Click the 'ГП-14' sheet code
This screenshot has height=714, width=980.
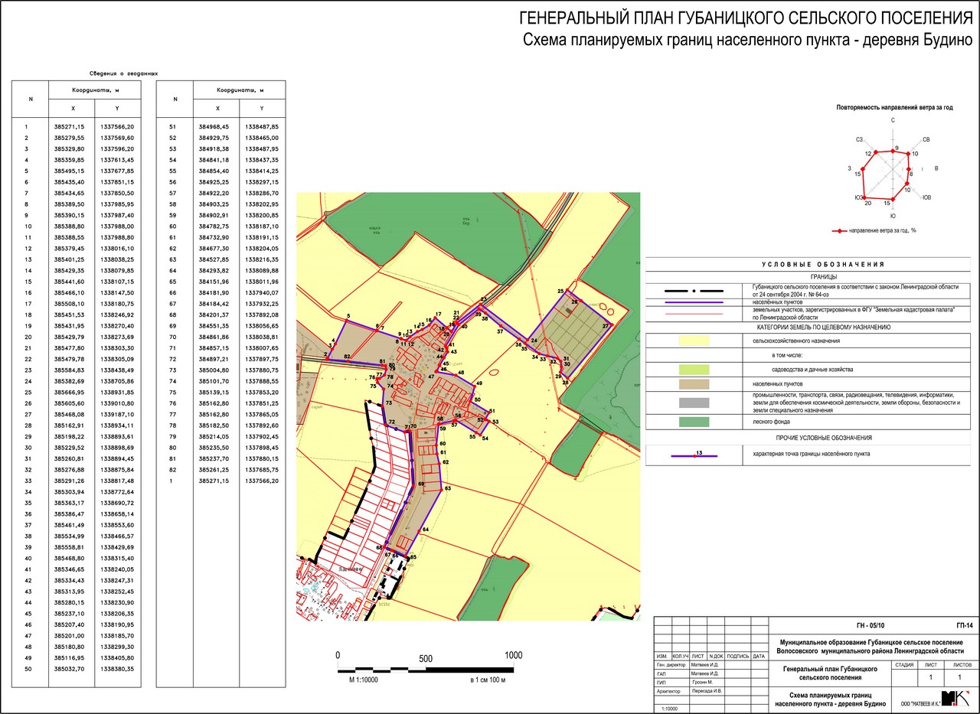coord(964,625)
